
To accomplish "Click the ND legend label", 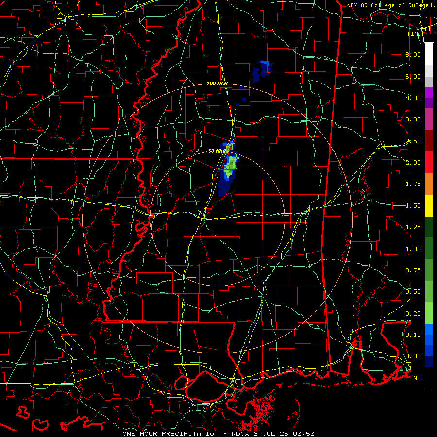I will 417,378.
